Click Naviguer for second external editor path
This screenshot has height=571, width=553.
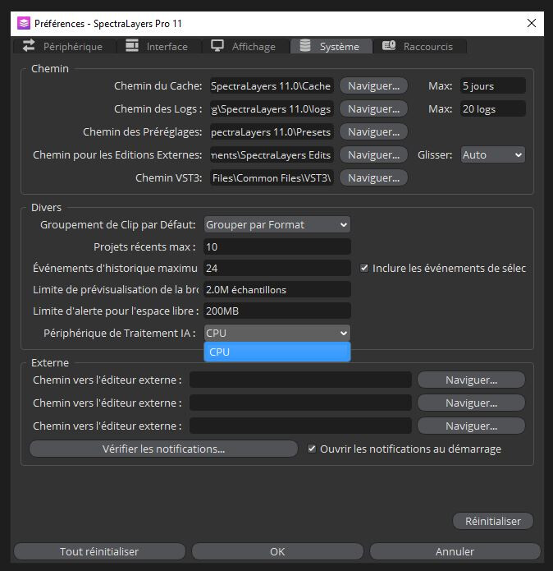pyautogui.click(x=471, y=403)
